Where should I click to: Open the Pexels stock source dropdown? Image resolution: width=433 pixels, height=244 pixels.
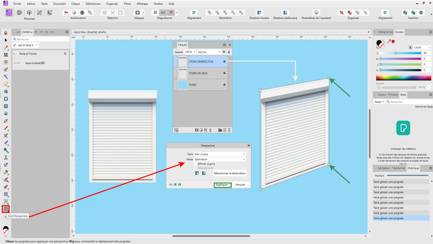(x=379, y=102)
